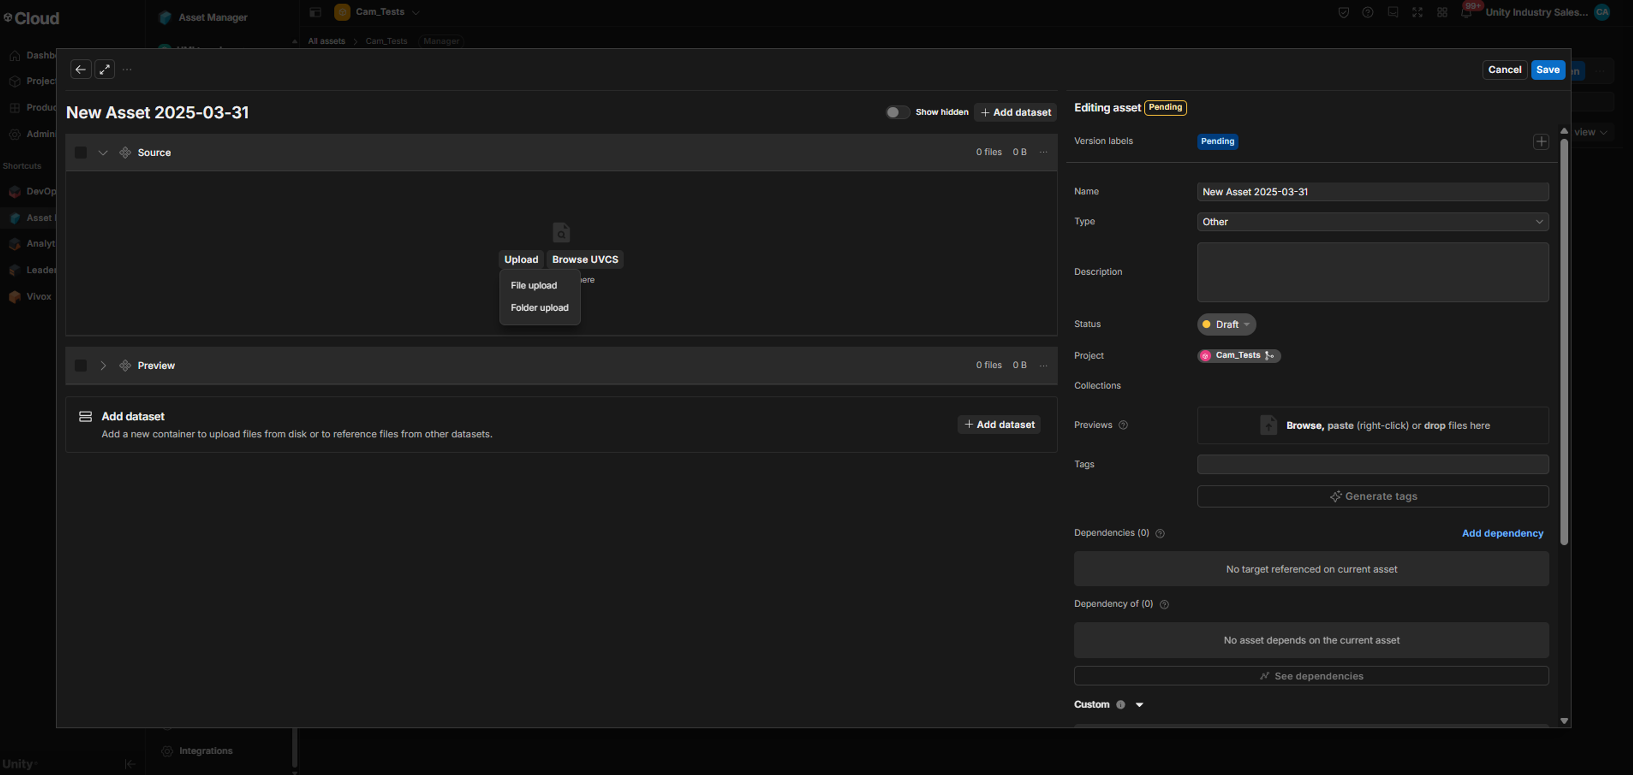Check the Source dataset checkbox
Image resolution: width=1633 pixels, height=775 pixels.
pos(80,153)
